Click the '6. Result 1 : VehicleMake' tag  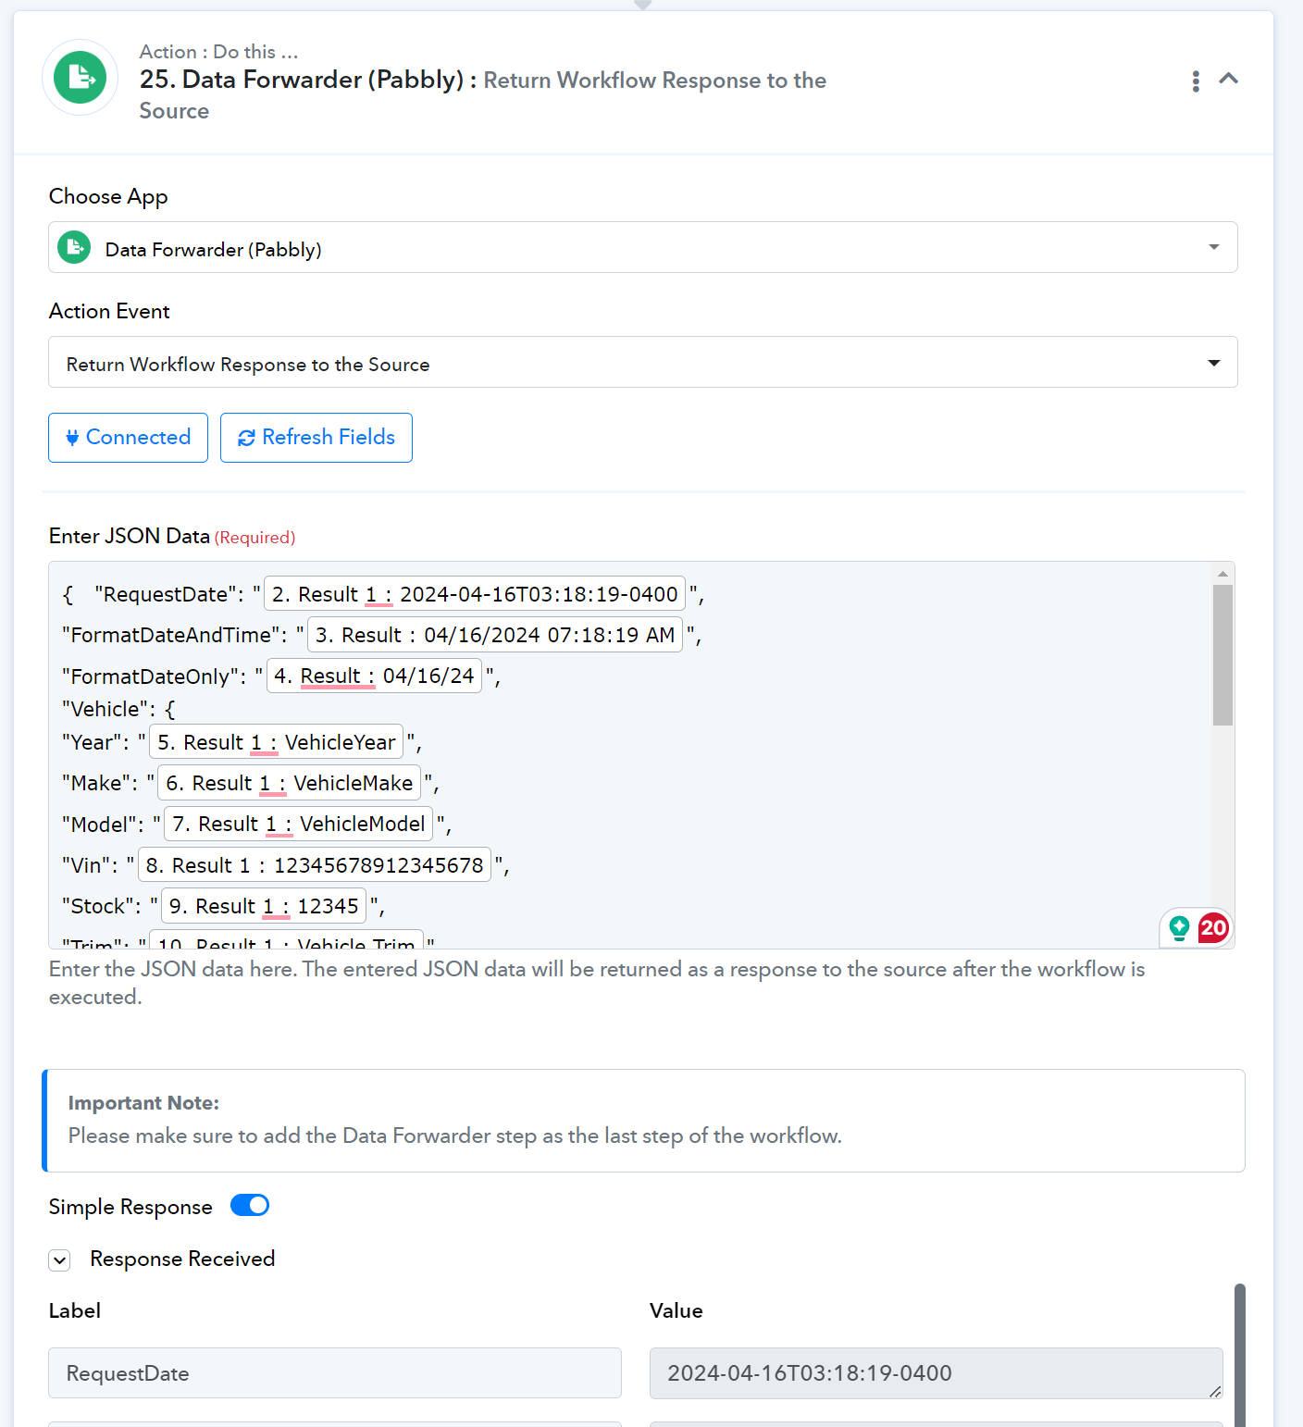(x=290, y=783)
